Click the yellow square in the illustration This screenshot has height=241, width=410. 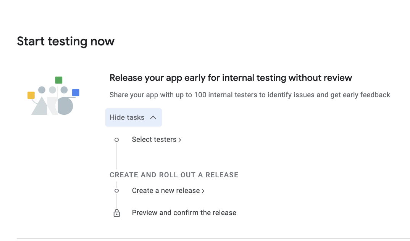coord(31,95)
